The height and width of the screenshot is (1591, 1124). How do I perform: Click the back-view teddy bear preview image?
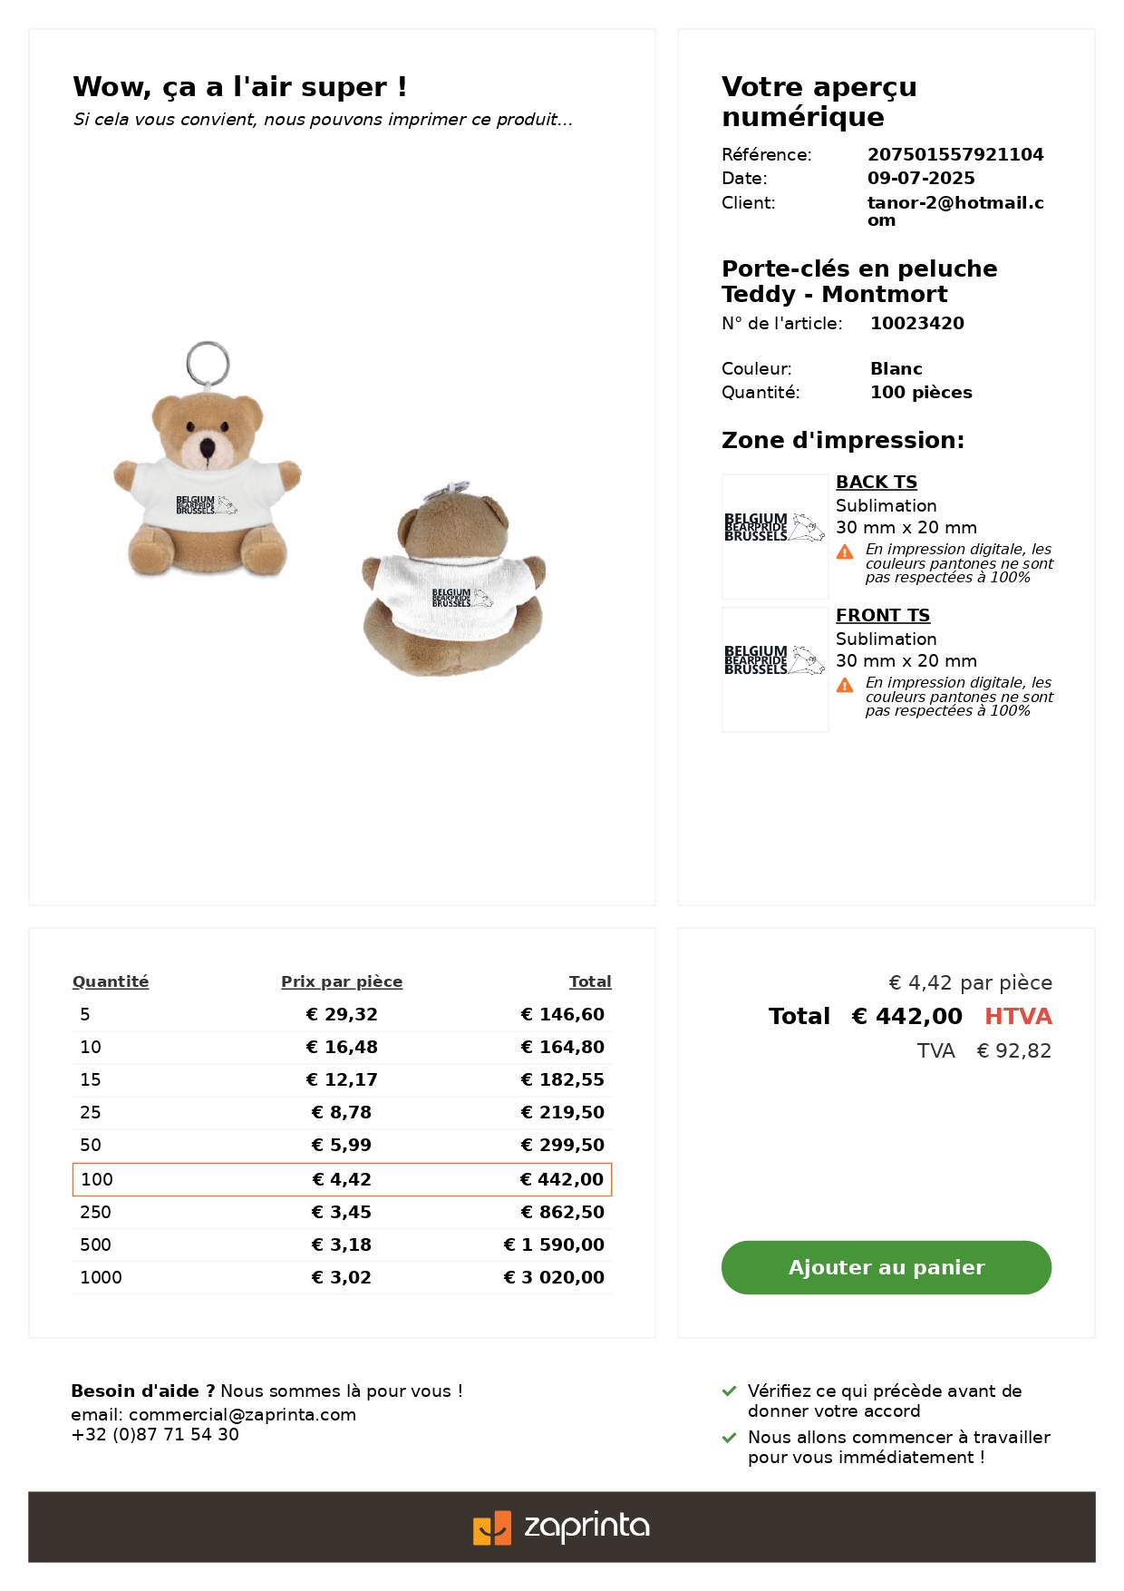click(454, 580)
